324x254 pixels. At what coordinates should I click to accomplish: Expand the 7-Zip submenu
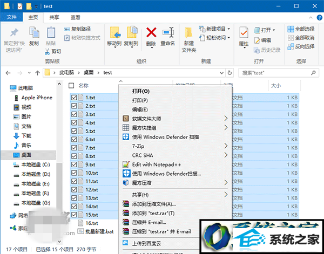coord(226,146)
